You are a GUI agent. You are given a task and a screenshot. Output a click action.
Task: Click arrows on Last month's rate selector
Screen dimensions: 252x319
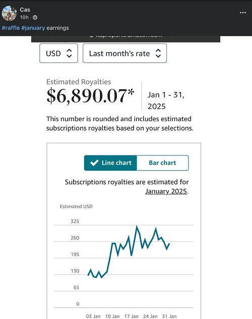pos(158,54)
